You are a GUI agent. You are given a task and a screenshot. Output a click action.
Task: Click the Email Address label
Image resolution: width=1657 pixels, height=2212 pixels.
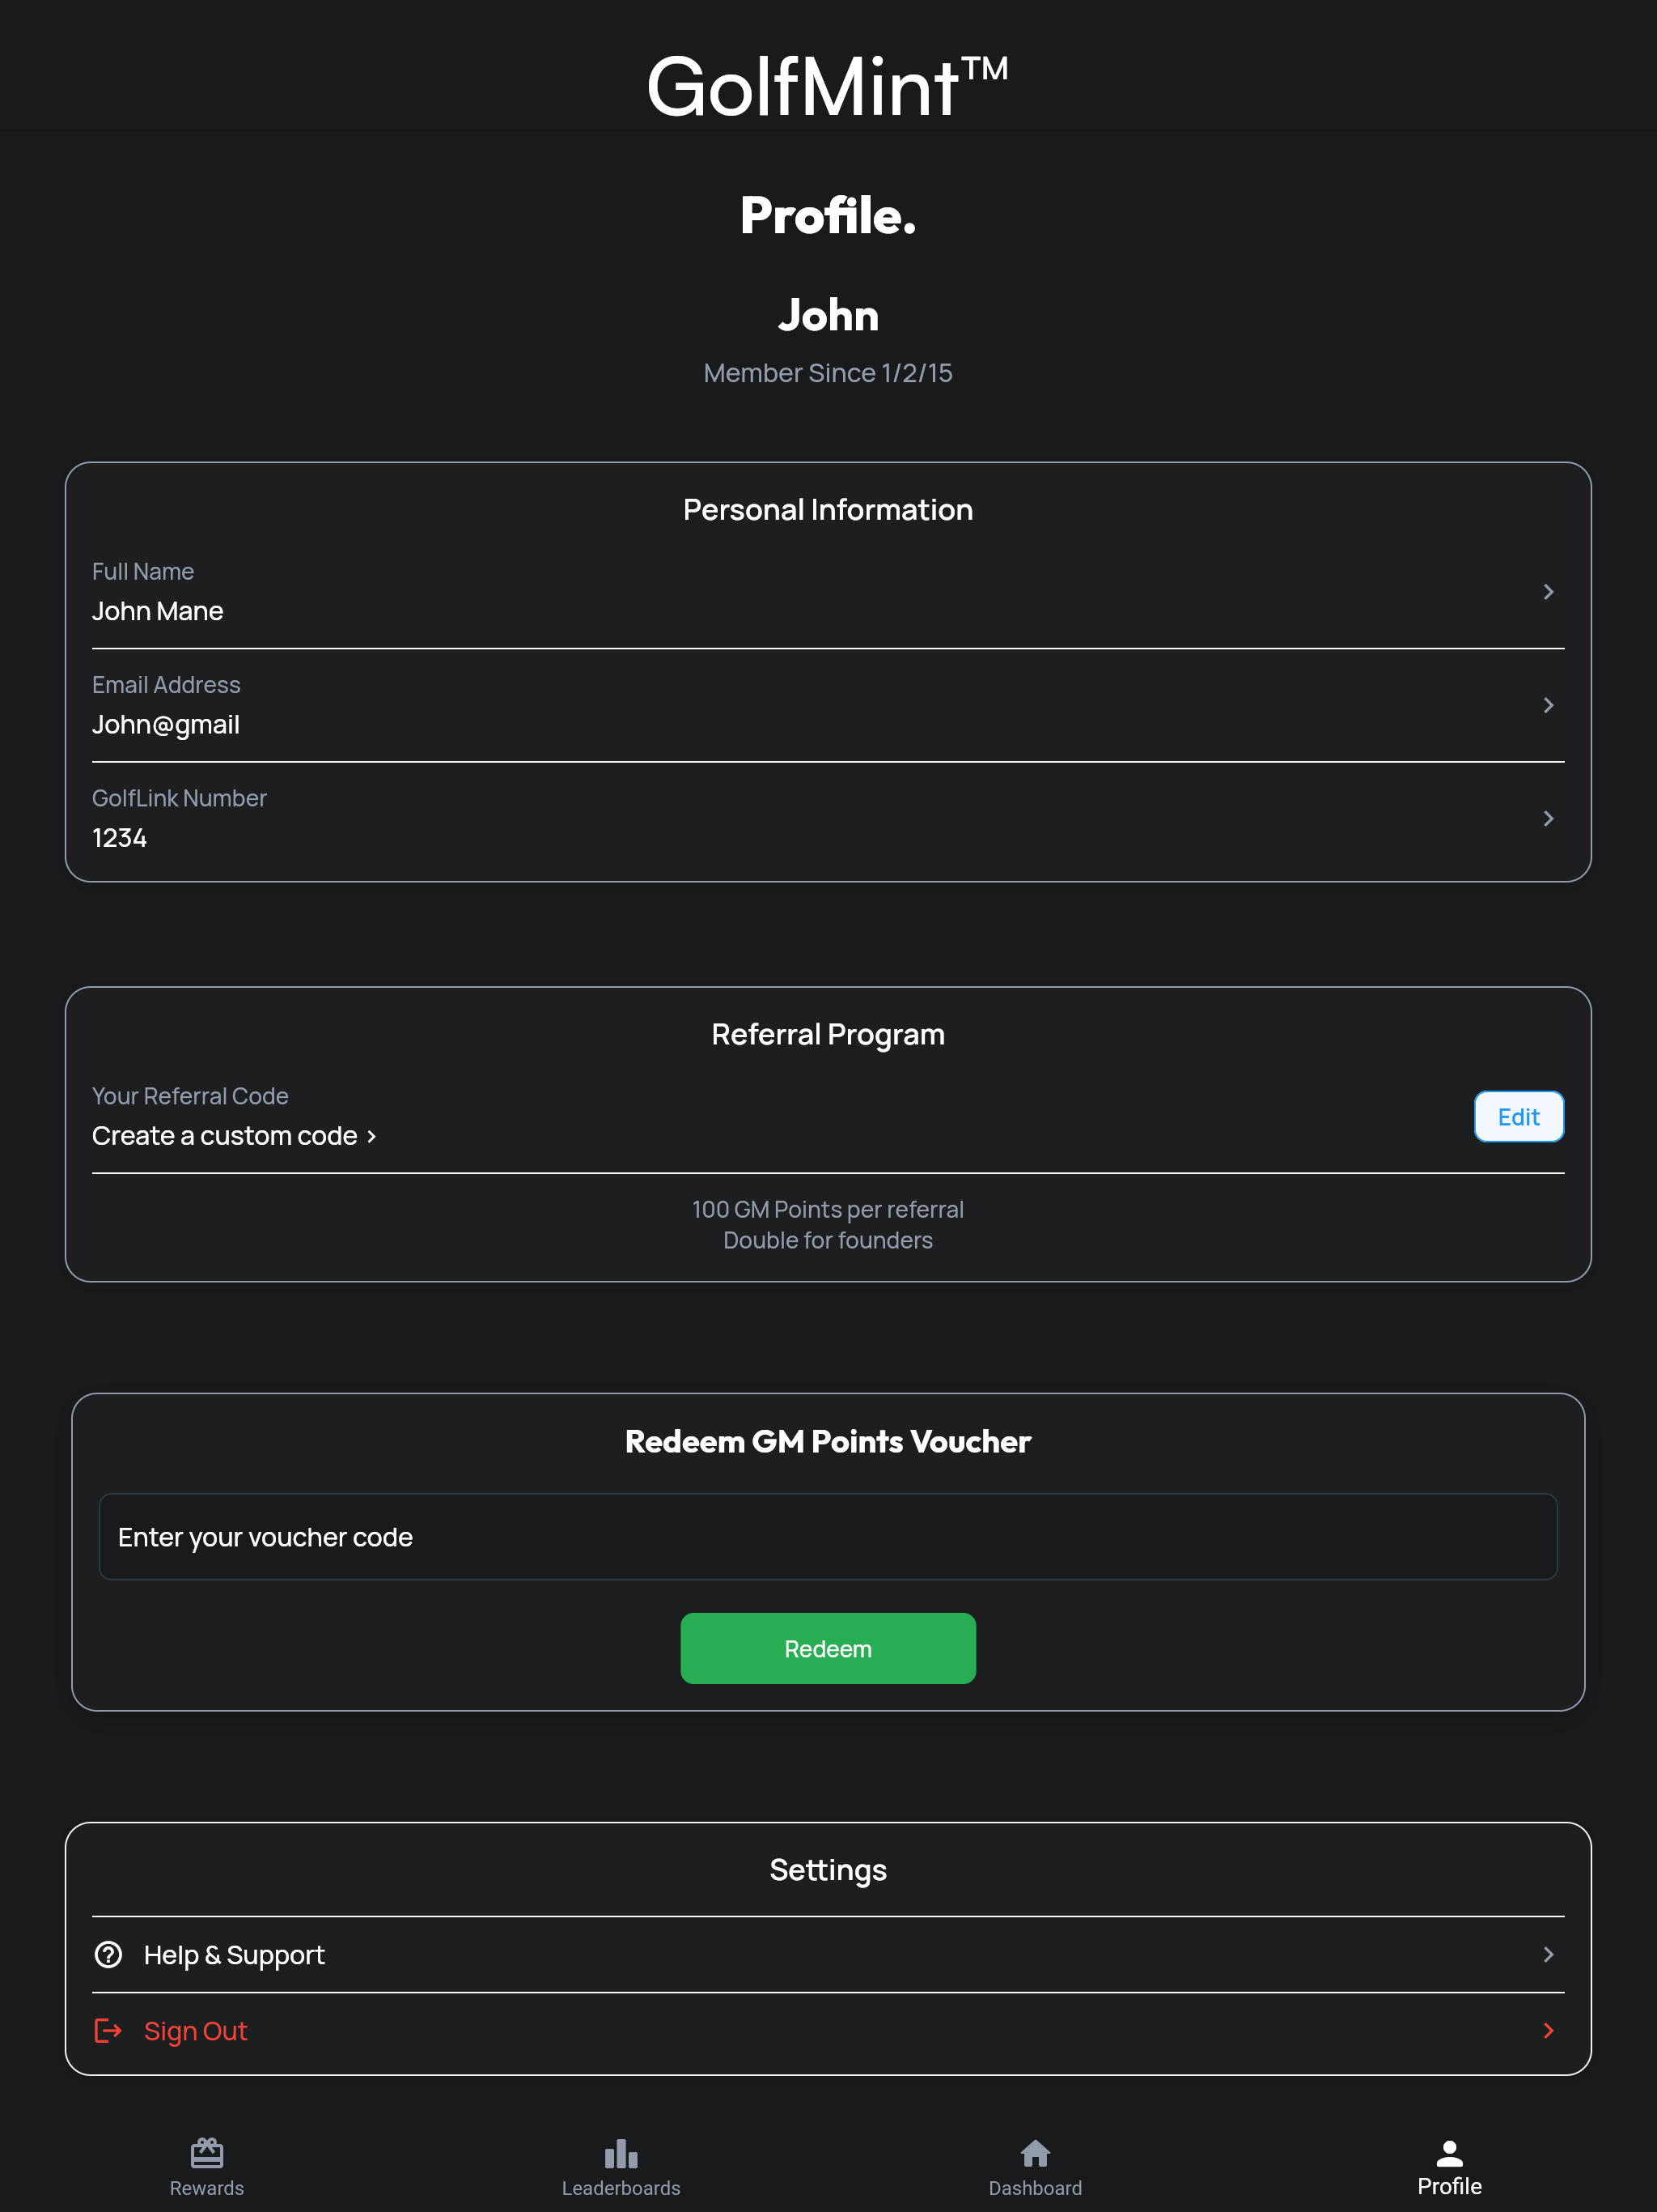click(x=166, y=685)
